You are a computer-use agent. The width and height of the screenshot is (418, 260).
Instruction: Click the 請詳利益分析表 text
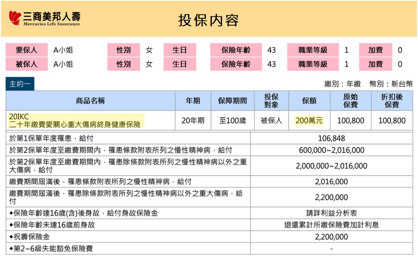click(x=332, y=213)
